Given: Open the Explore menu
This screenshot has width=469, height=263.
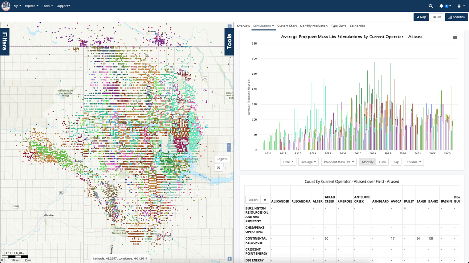Looking at the screenshot, I should 31,6.
